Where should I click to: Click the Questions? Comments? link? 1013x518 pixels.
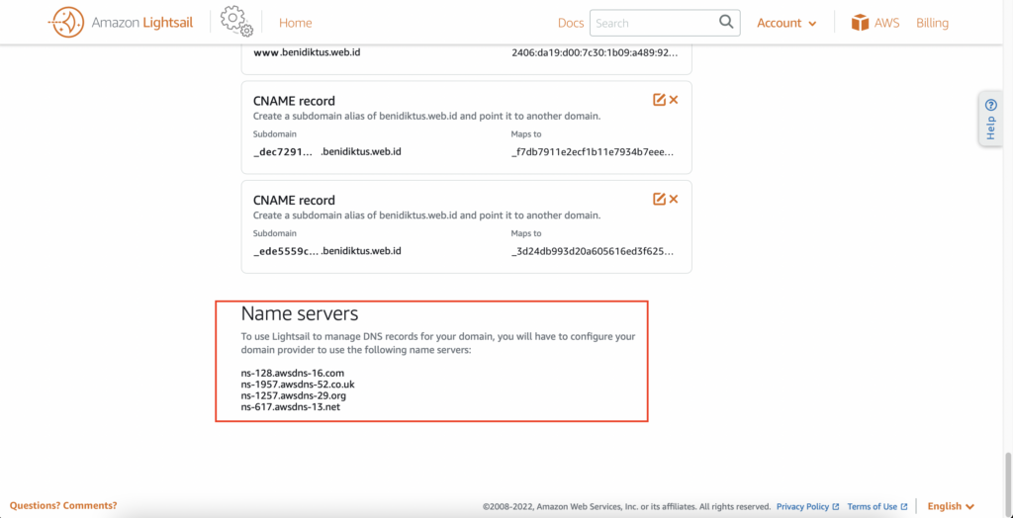pos(63,506)
